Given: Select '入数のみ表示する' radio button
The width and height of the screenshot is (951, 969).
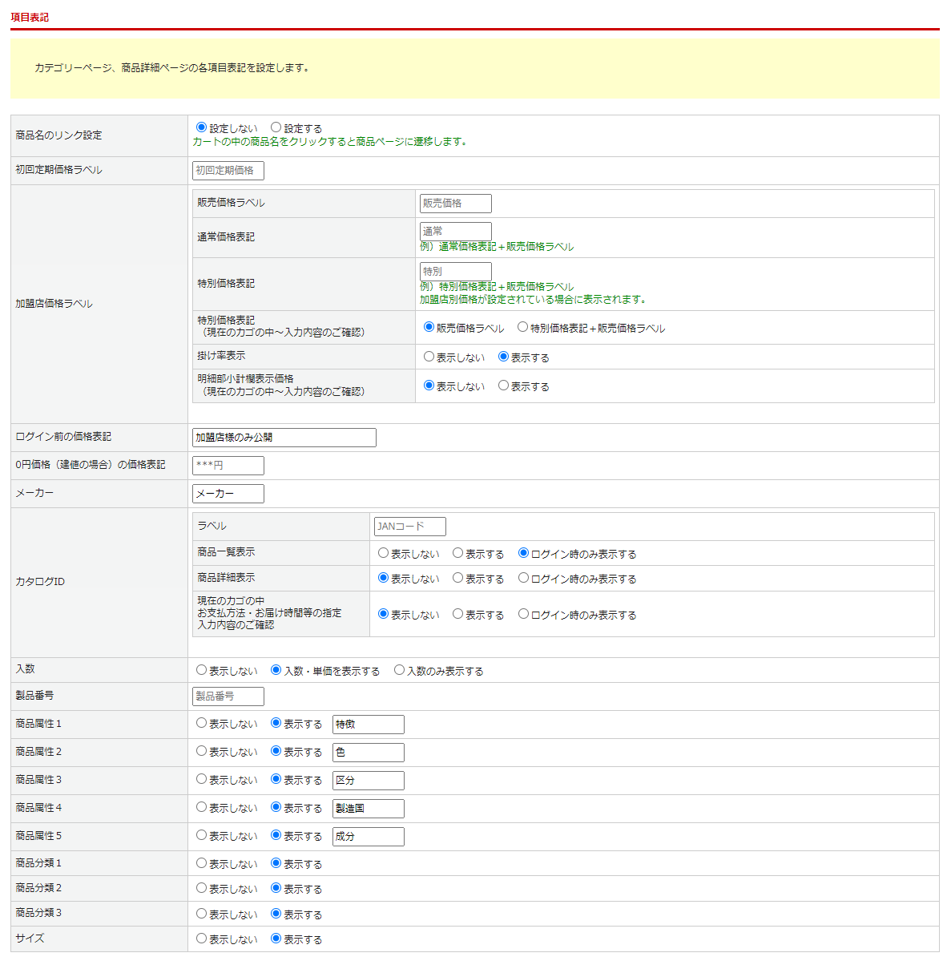Looking at the screenshot, I should 400,670.
